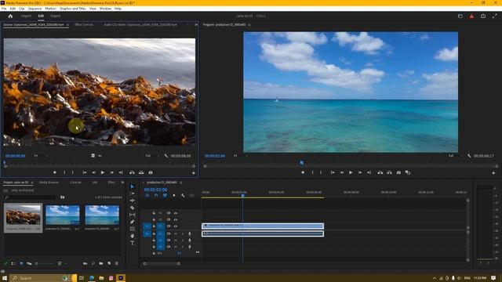502x282 pixels.
Task: Toggle A1 source patching indicator
Action: tap(147, 233)
